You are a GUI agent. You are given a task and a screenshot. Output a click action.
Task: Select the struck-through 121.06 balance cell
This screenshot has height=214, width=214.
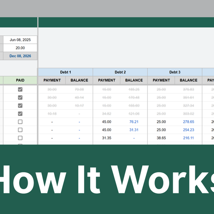[134, 114]
